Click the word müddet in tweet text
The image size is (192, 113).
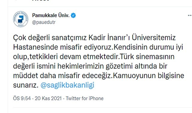tap(25, 76)
